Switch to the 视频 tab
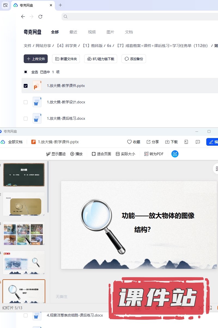 [x=92, y=32]
